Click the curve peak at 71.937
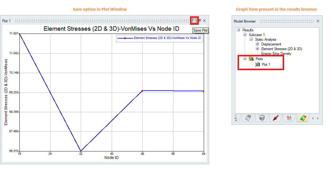This screenshot has width=333, height=179. point(19,34)
